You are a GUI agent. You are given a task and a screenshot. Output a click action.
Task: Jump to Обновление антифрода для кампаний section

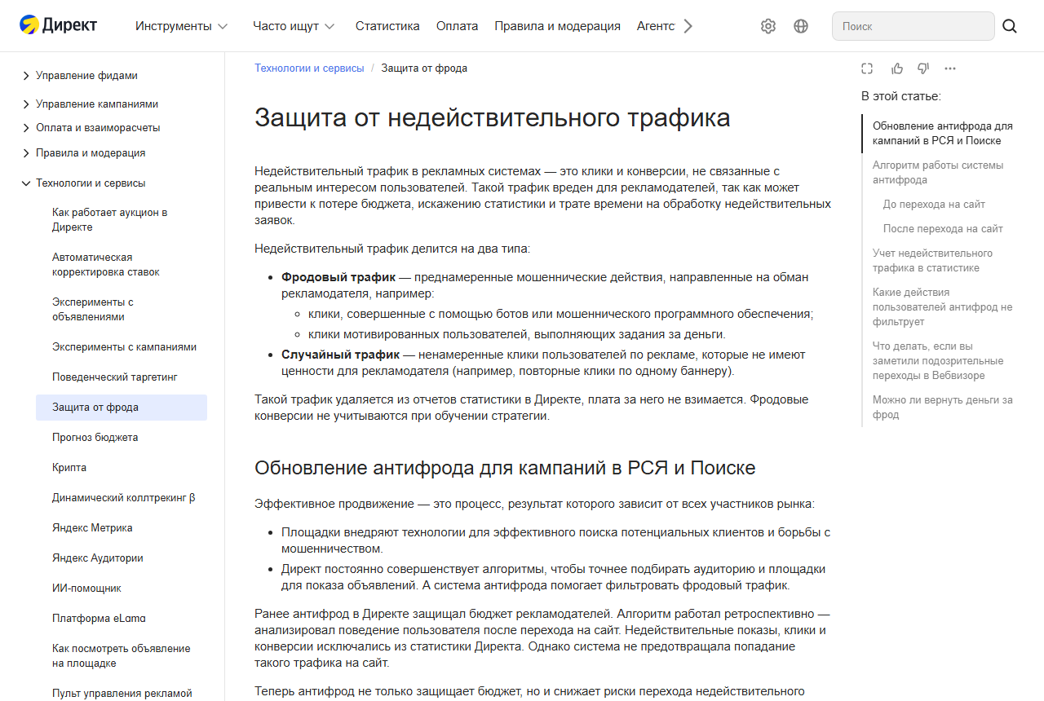pos(943,134)
